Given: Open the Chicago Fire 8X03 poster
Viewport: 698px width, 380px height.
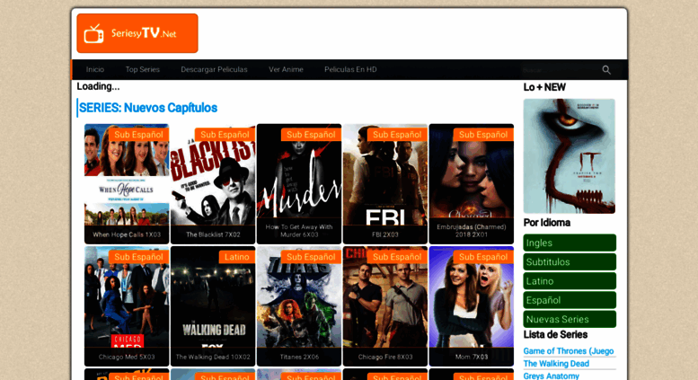Looking at the screenshot, I should [385, 305].
